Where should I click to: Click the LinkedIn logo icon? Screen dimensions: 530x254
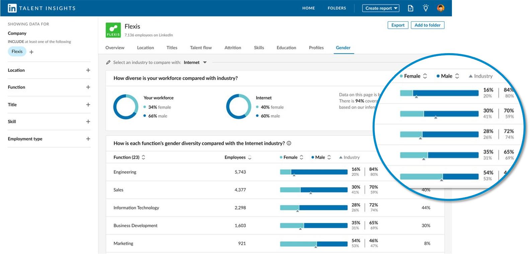12,8
